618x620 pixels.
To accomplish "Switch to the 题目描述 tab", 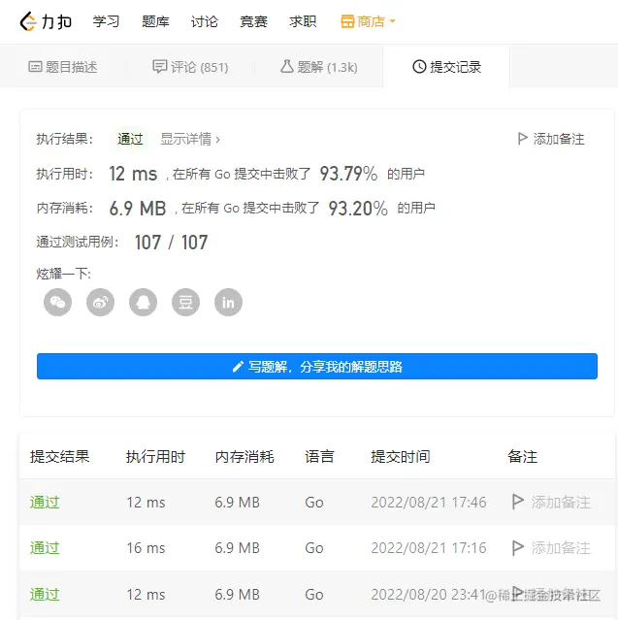I will tap(63, 67).
